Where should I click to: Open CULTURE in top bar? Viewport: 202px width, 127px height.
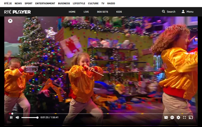coord(93,4)
